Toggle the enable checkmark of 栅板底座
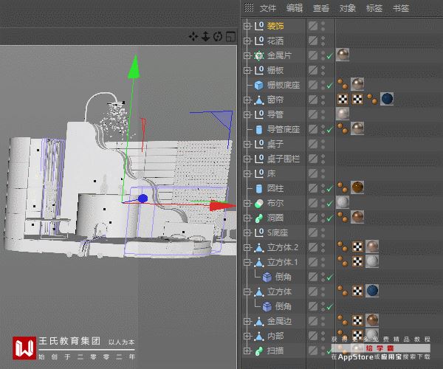The width and height of the screenshot is (443, 369). tap(329, 86)
